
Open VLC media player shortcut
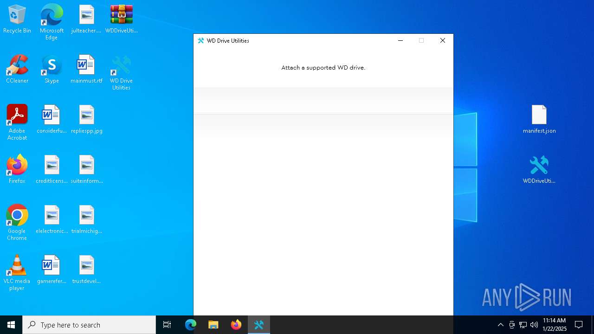17,273
